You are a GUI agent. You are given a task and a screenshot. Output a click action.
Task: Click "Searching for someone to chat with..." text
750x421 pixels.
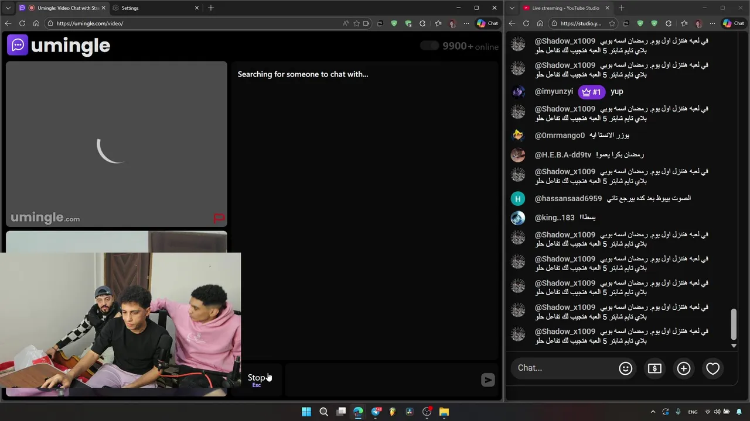pyautogui.click(x=303, y=74)
